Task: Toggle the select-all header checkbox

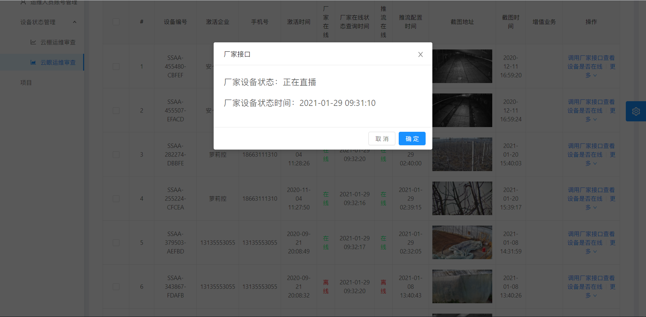Action: [x=116, y=22]
